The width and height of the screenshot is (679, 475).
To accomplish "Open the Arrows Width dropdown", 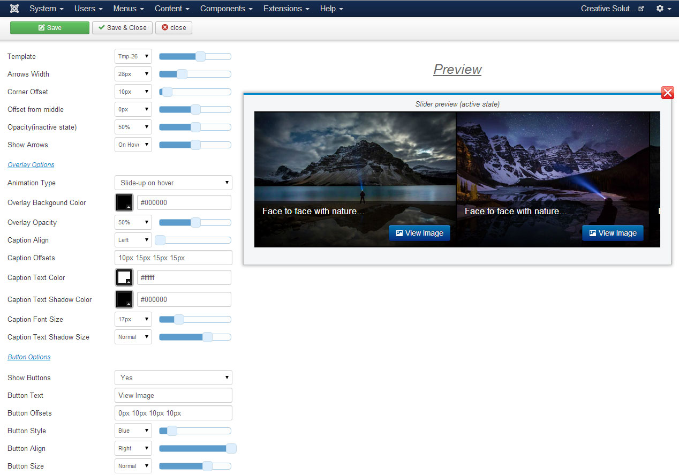I will [133, 74].
